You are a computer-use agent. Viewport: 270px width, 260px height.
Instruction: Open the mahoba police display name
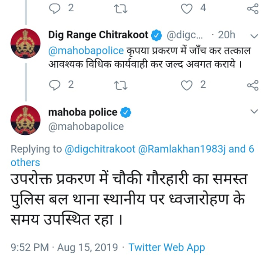point(83,112)
